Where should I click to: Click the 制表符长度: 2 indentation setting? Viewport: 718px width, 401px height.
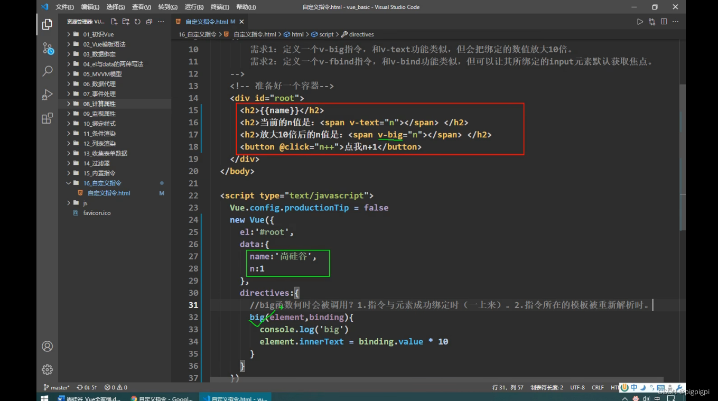[x=547, y=387]
